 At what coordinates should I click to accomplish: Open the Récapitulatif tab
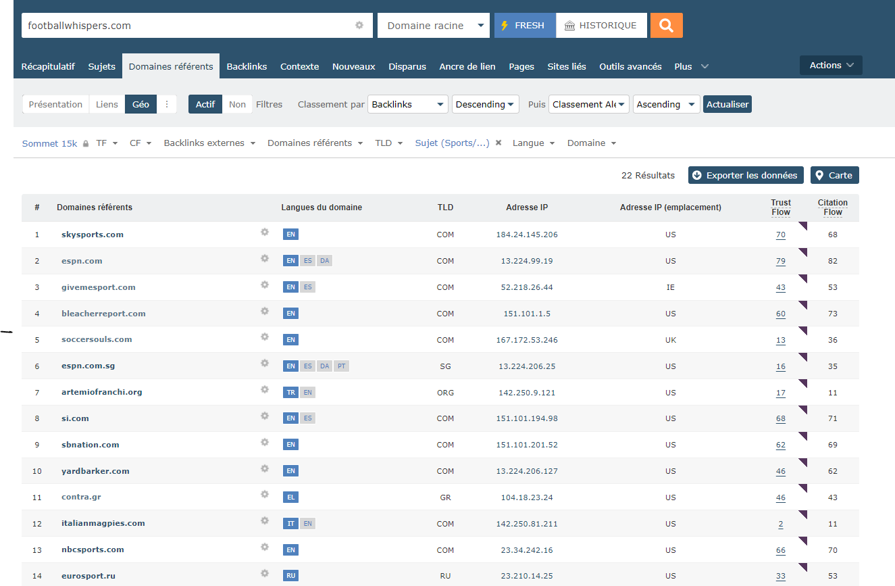[48, 66]
